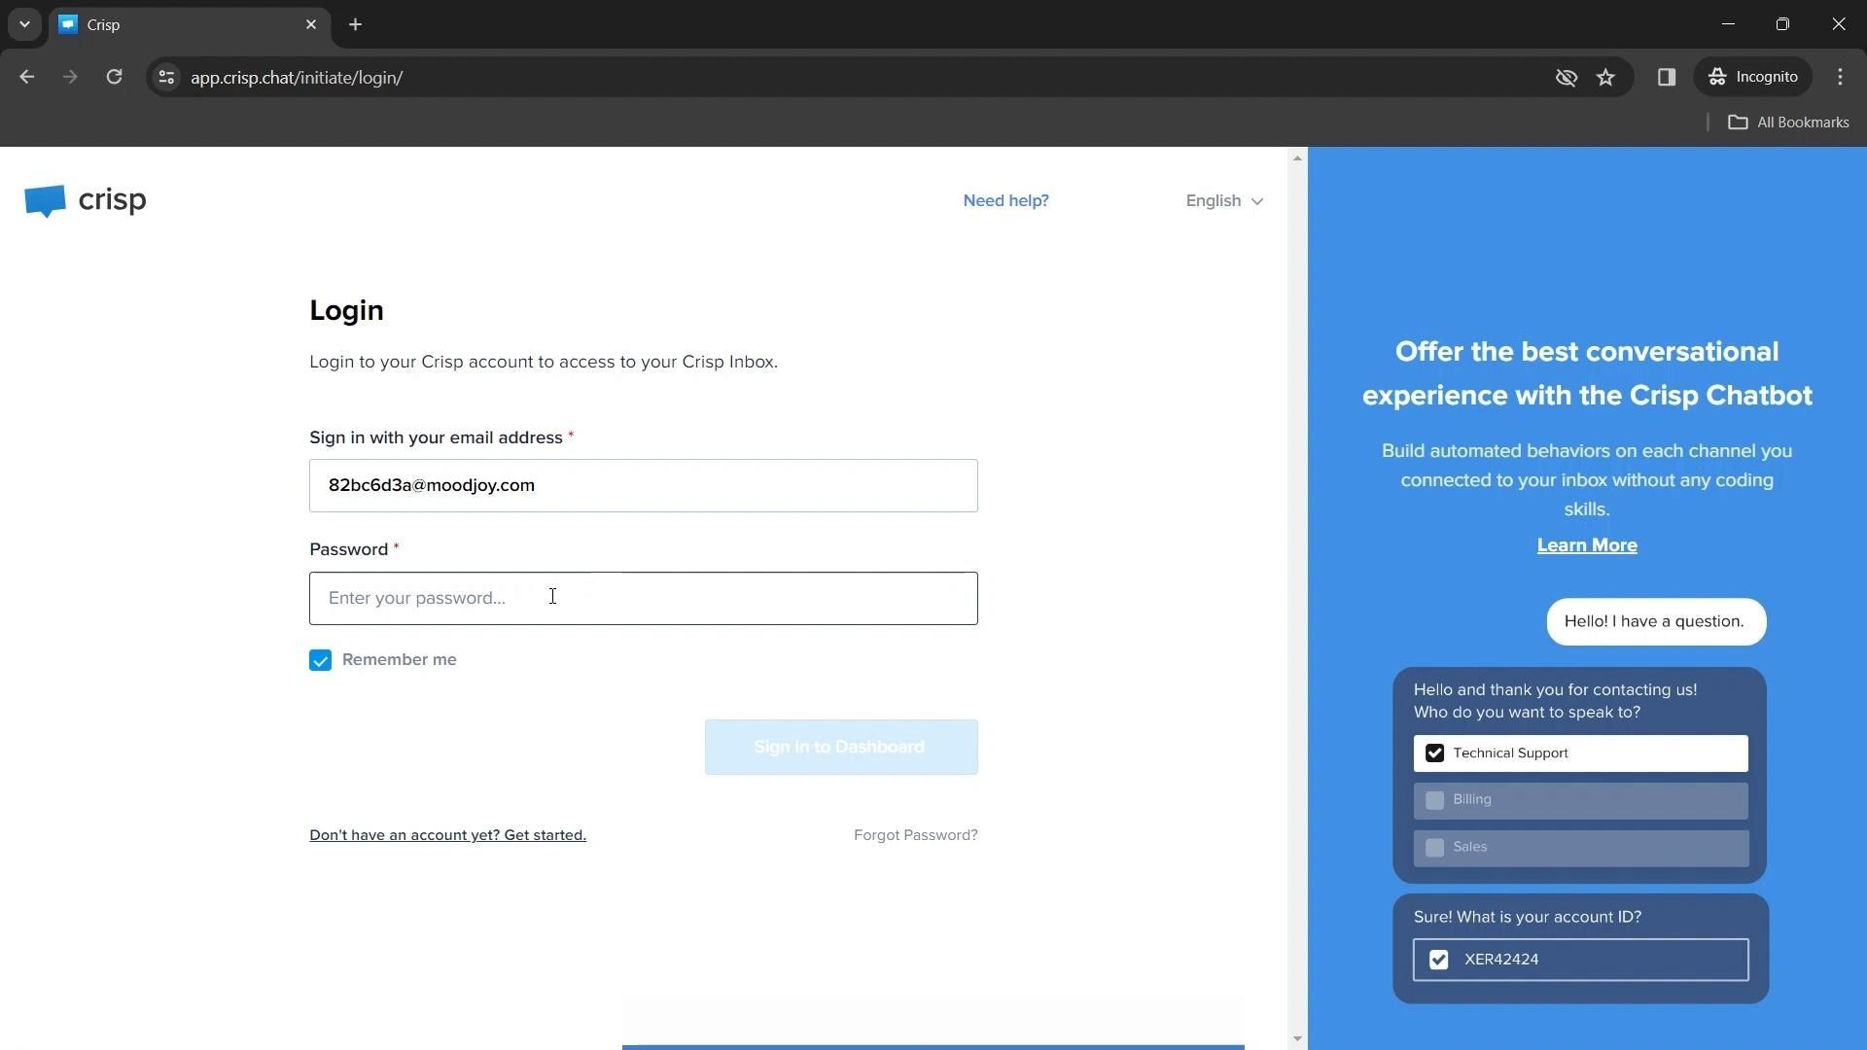
Task: Click the Forgot Password? link
Action: (915, 835)
